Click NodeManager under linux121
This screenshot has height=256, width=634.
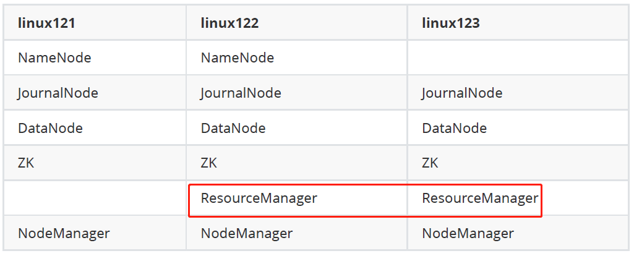pyautogui.click(x=64, y=234)
